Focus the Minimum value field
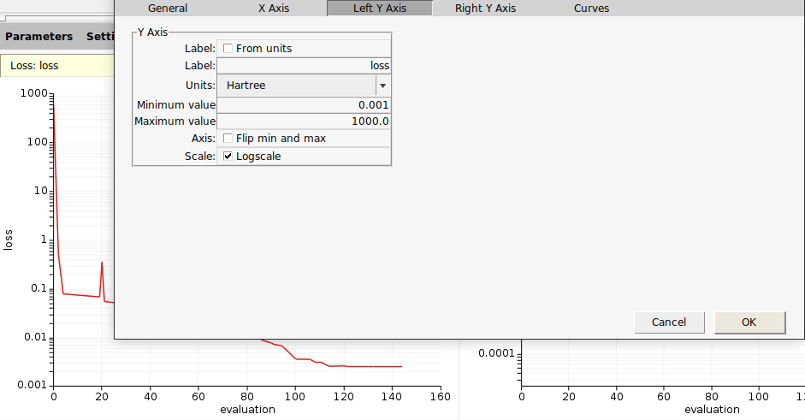 point(304,105)
